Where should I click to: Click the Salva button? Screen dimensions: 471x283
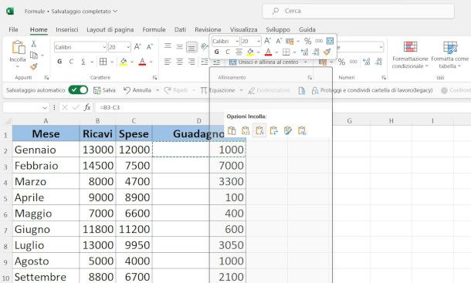coord(104,90)
